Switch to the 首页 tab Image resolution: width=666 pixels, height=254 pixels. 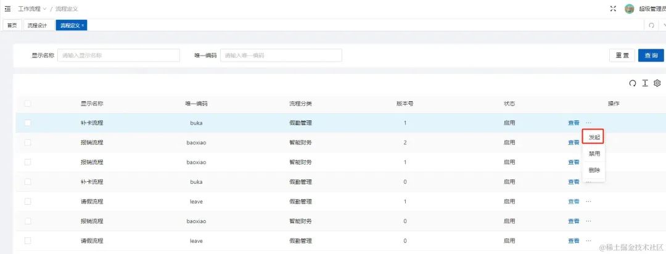click(x=12, y=25)
